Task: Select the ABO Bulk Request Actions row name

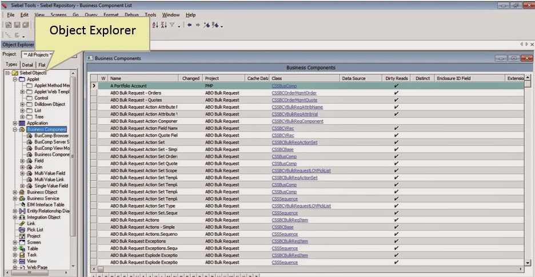Action: pos(135,220)
